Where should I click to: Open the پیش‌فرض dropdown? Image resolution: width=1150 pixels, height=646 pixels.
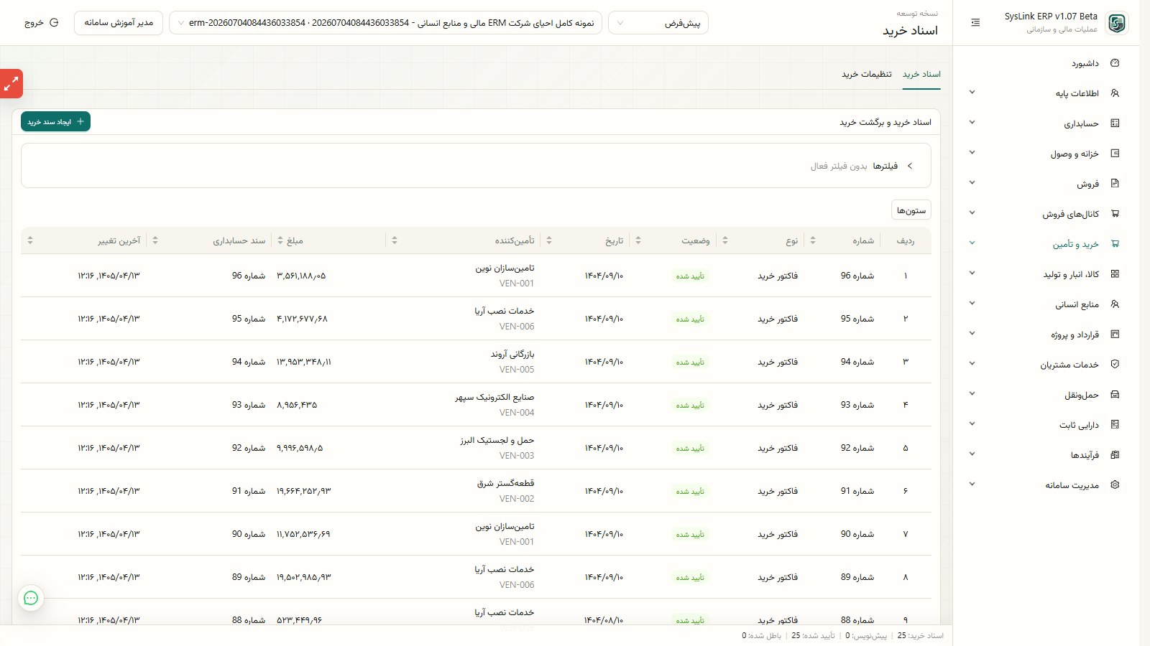(658, 23)
